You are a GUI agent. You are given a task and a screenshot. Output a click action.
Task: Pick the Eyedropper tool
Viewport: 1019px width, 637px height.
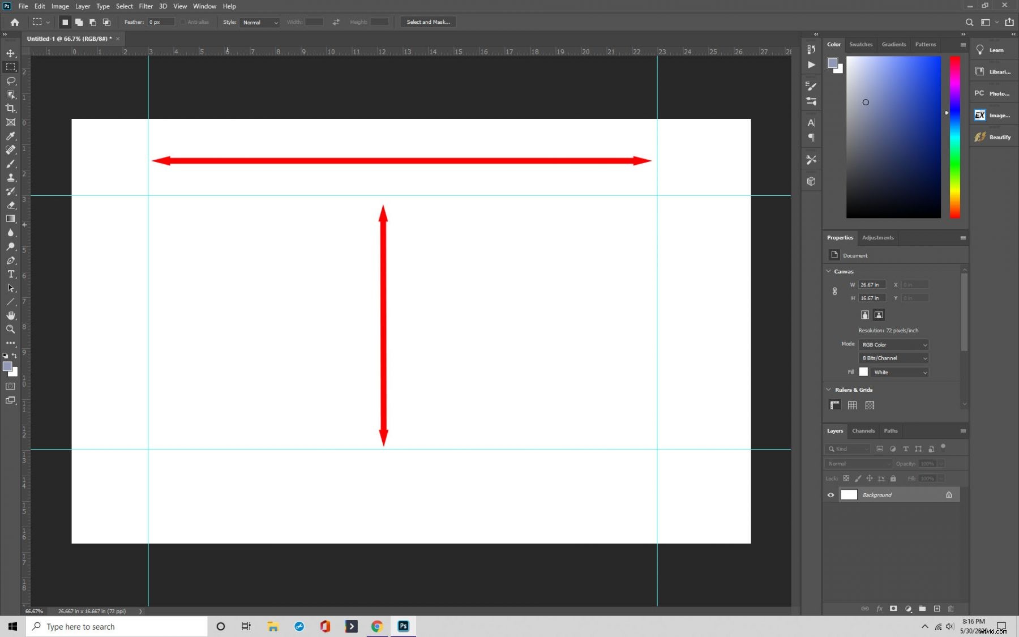click(10, 136)
